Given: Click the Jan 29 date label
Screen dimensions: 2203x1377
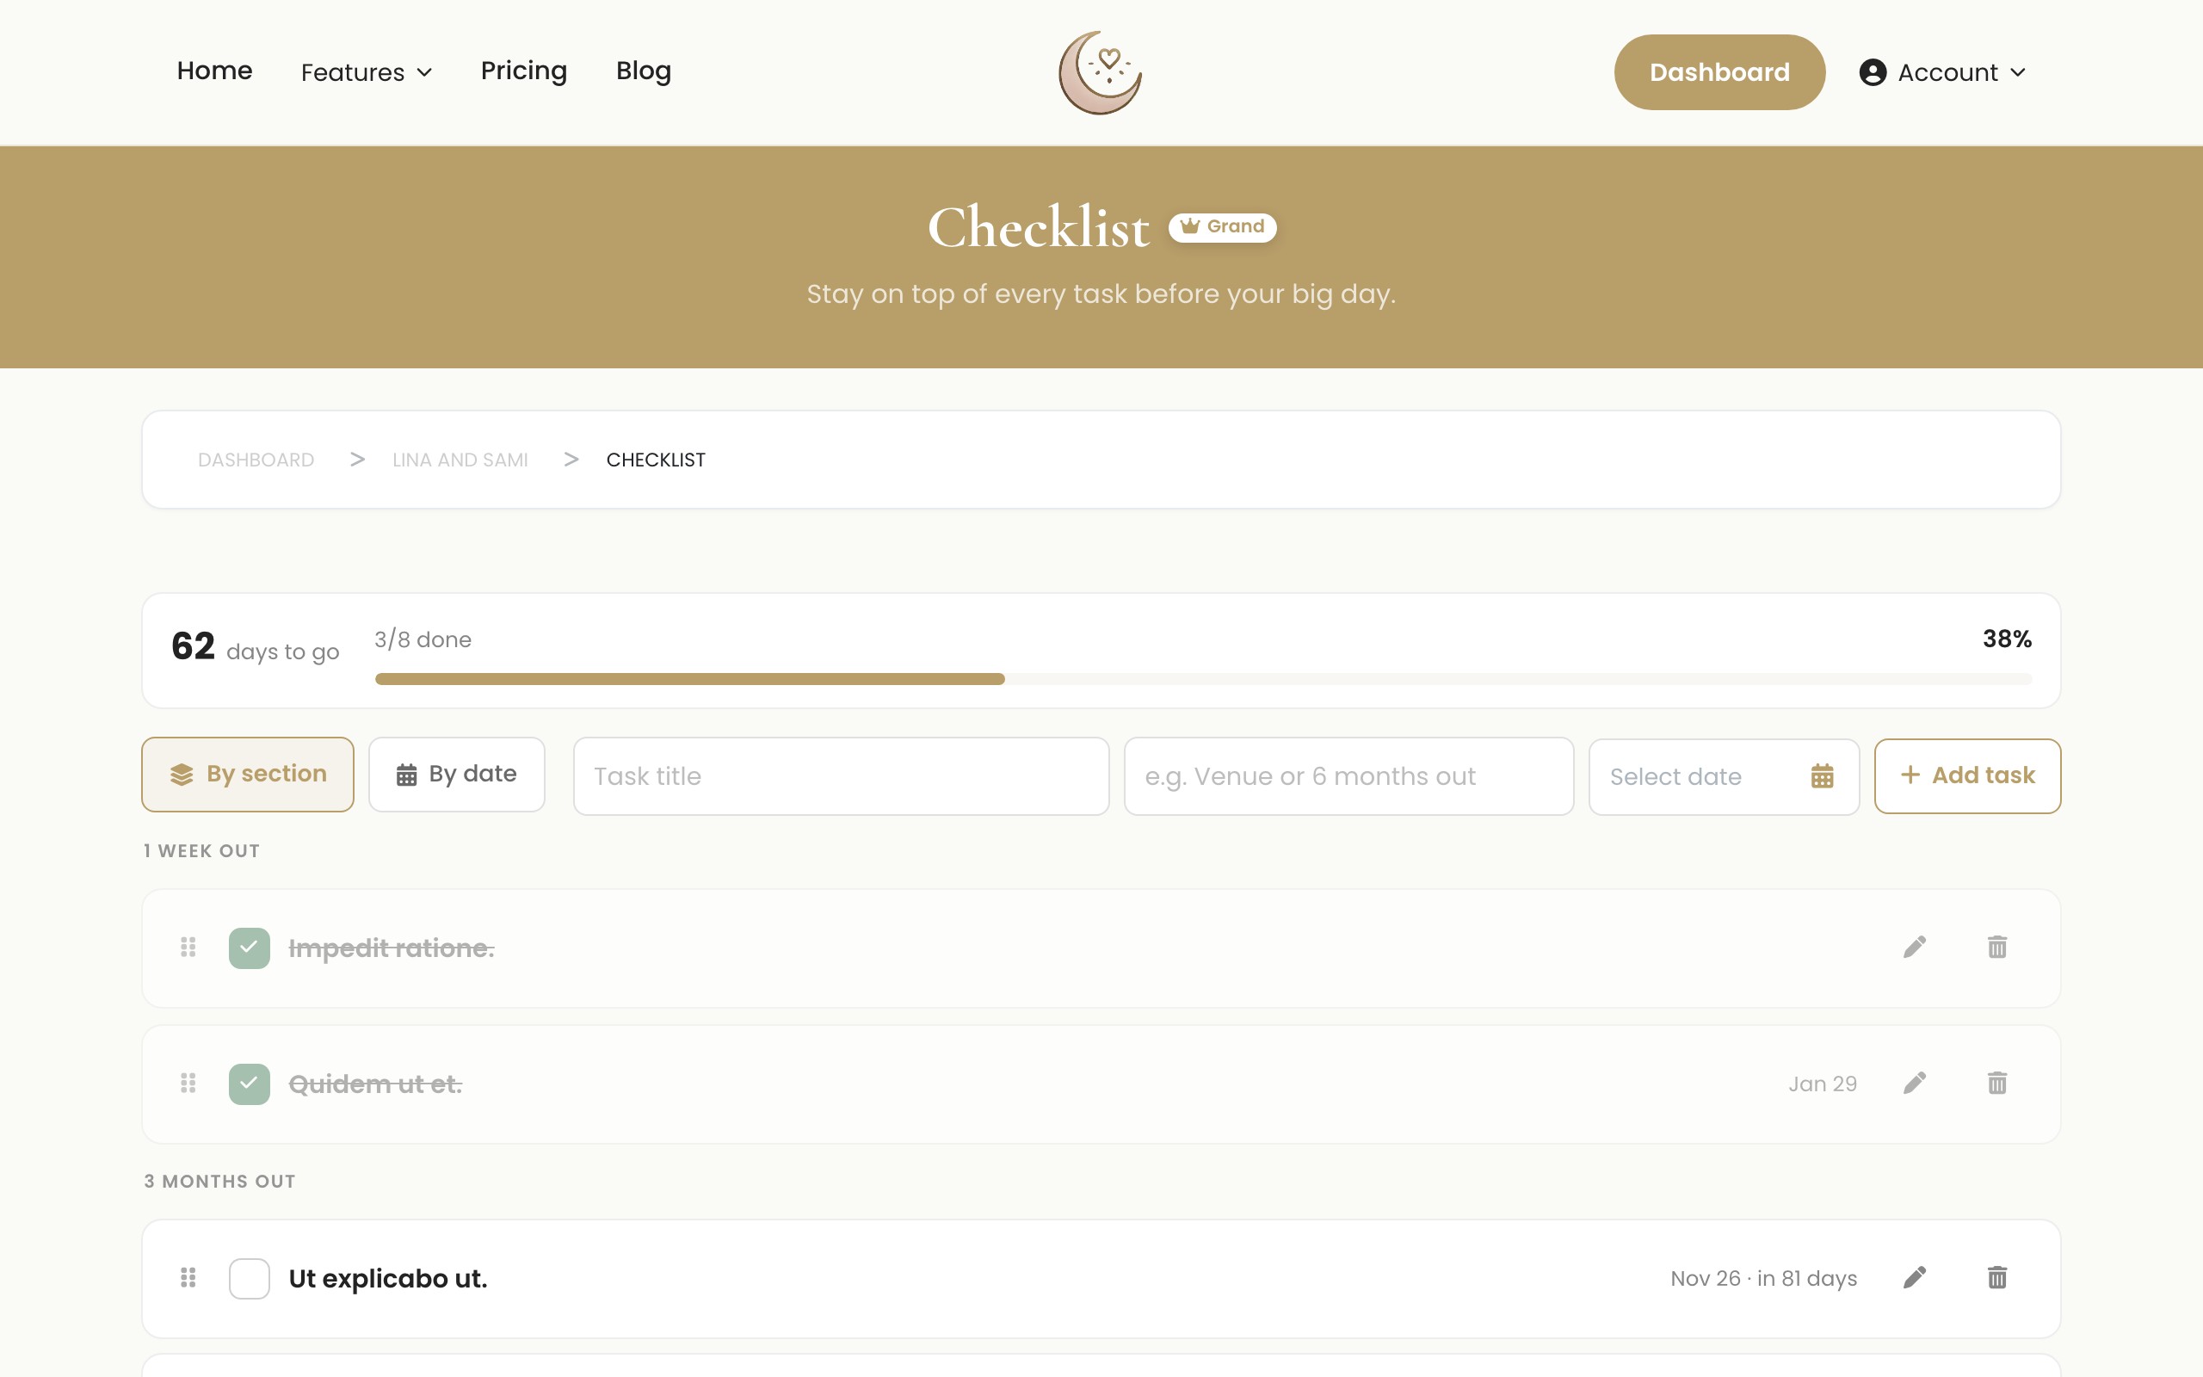Looking at the screenshot, I should click(x=1822, y=1084).
